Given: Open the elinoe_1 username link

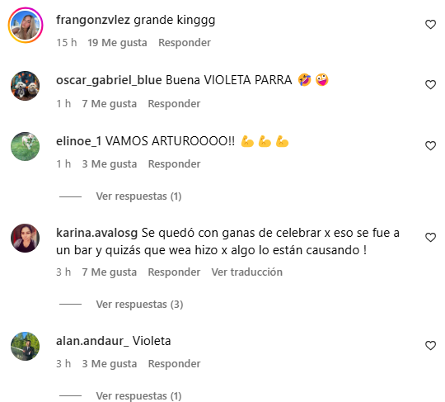Looking at the screenshot, I should click(x=78, y=141).
